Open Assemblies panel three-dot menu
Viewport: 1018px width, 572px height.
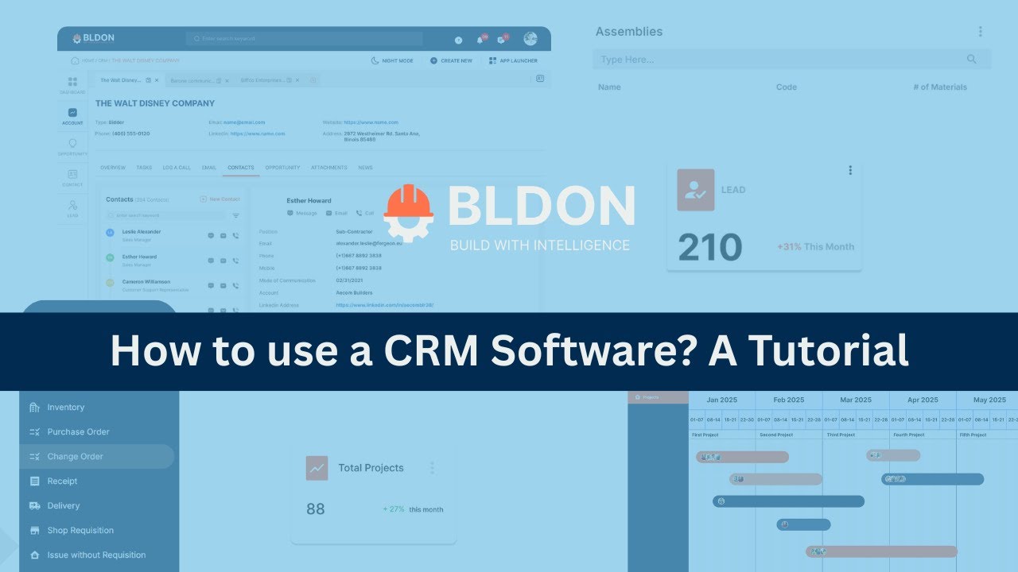tap(980, 32)
